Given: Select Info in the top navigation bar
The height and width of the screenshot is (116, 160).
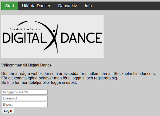Looking at the screenshot, I should (x=88, y=6).
